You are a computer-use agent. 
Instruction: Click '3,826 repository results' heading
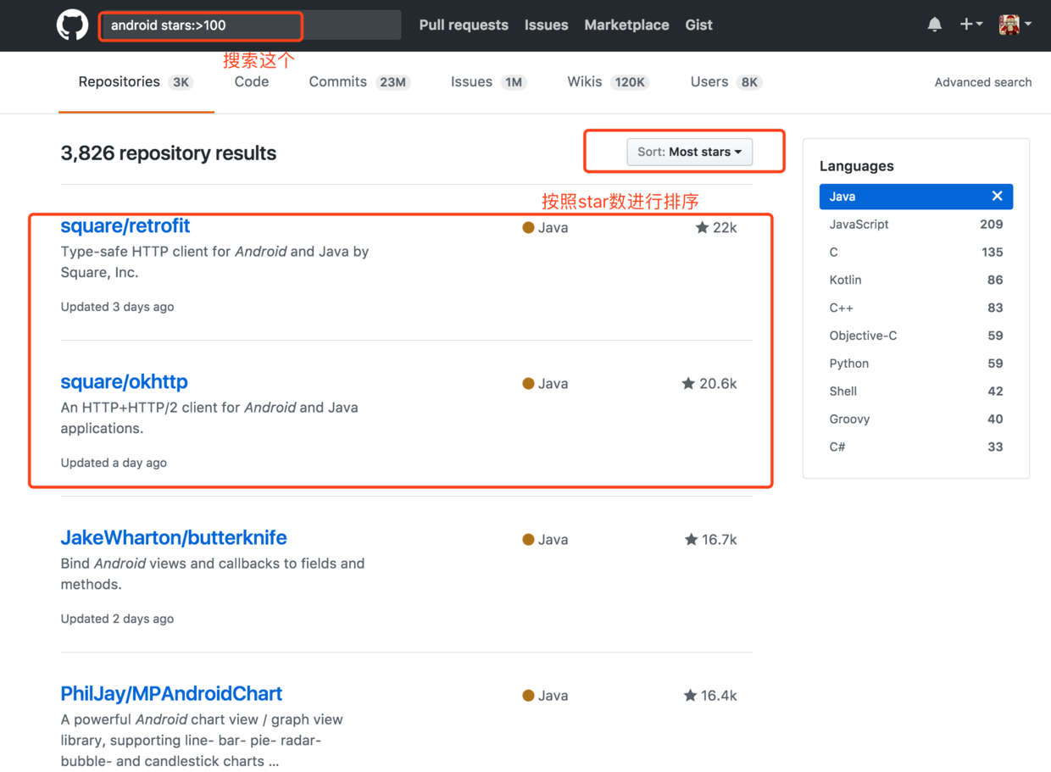click(169, 153)
